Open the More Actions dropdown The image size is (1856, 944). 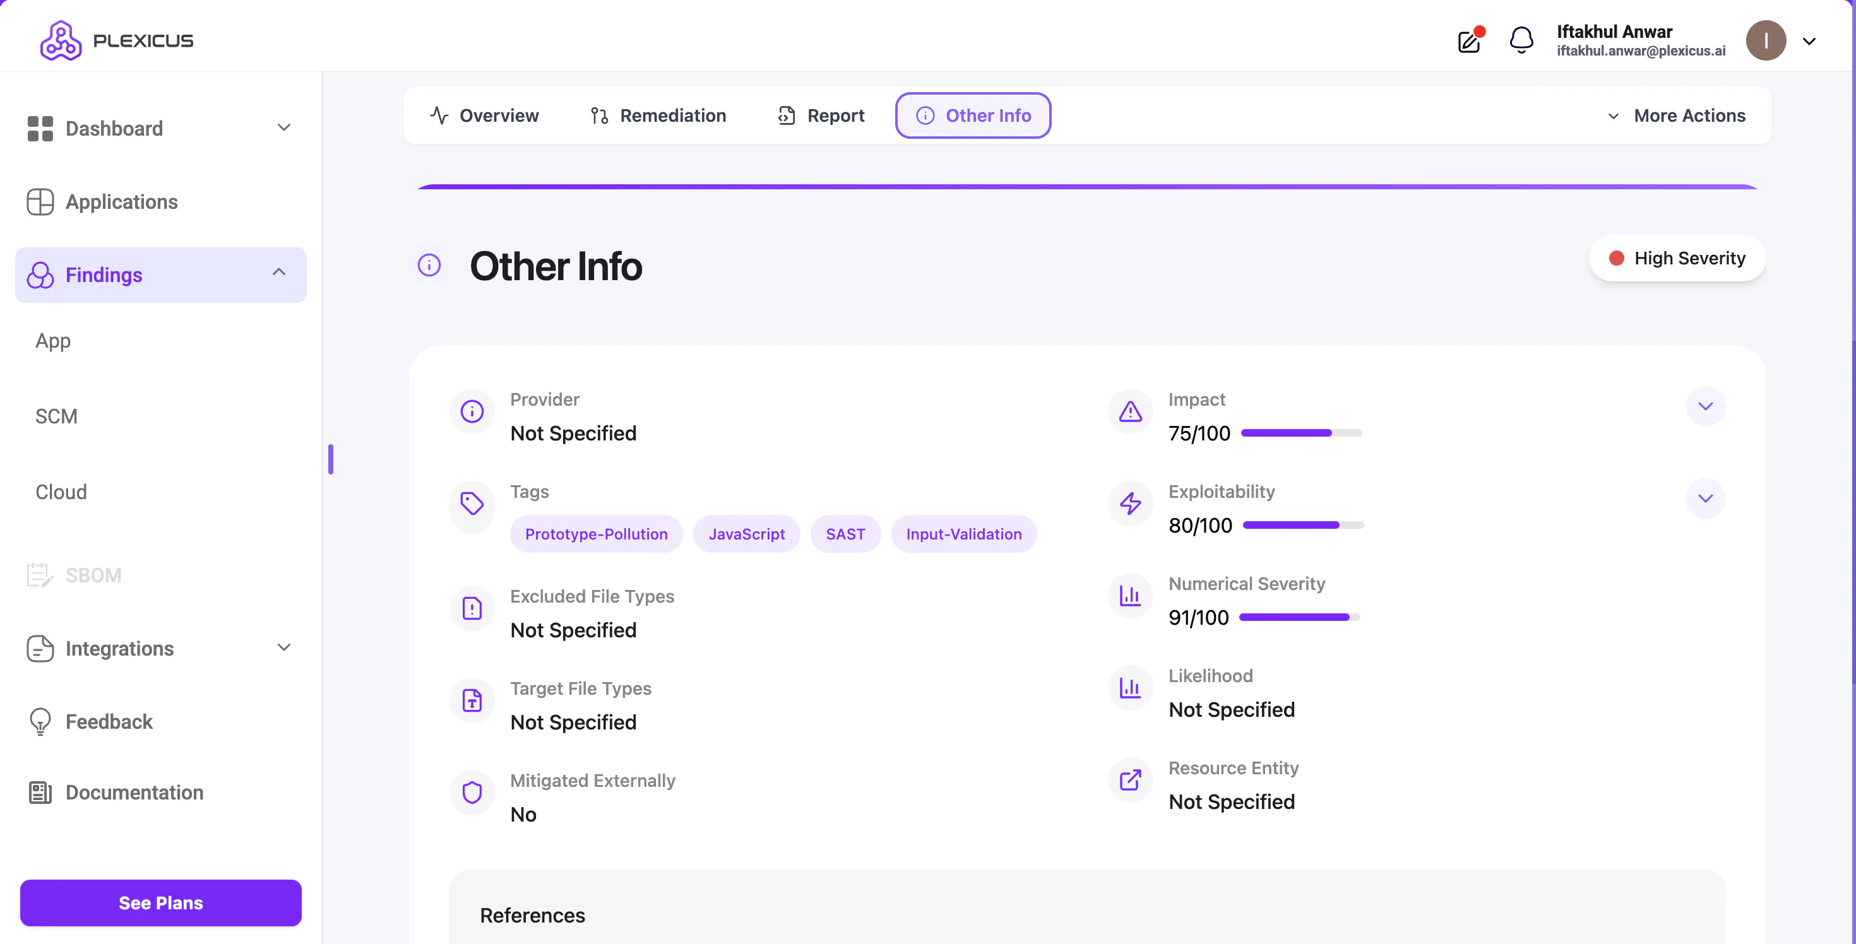coord(1677,115)
